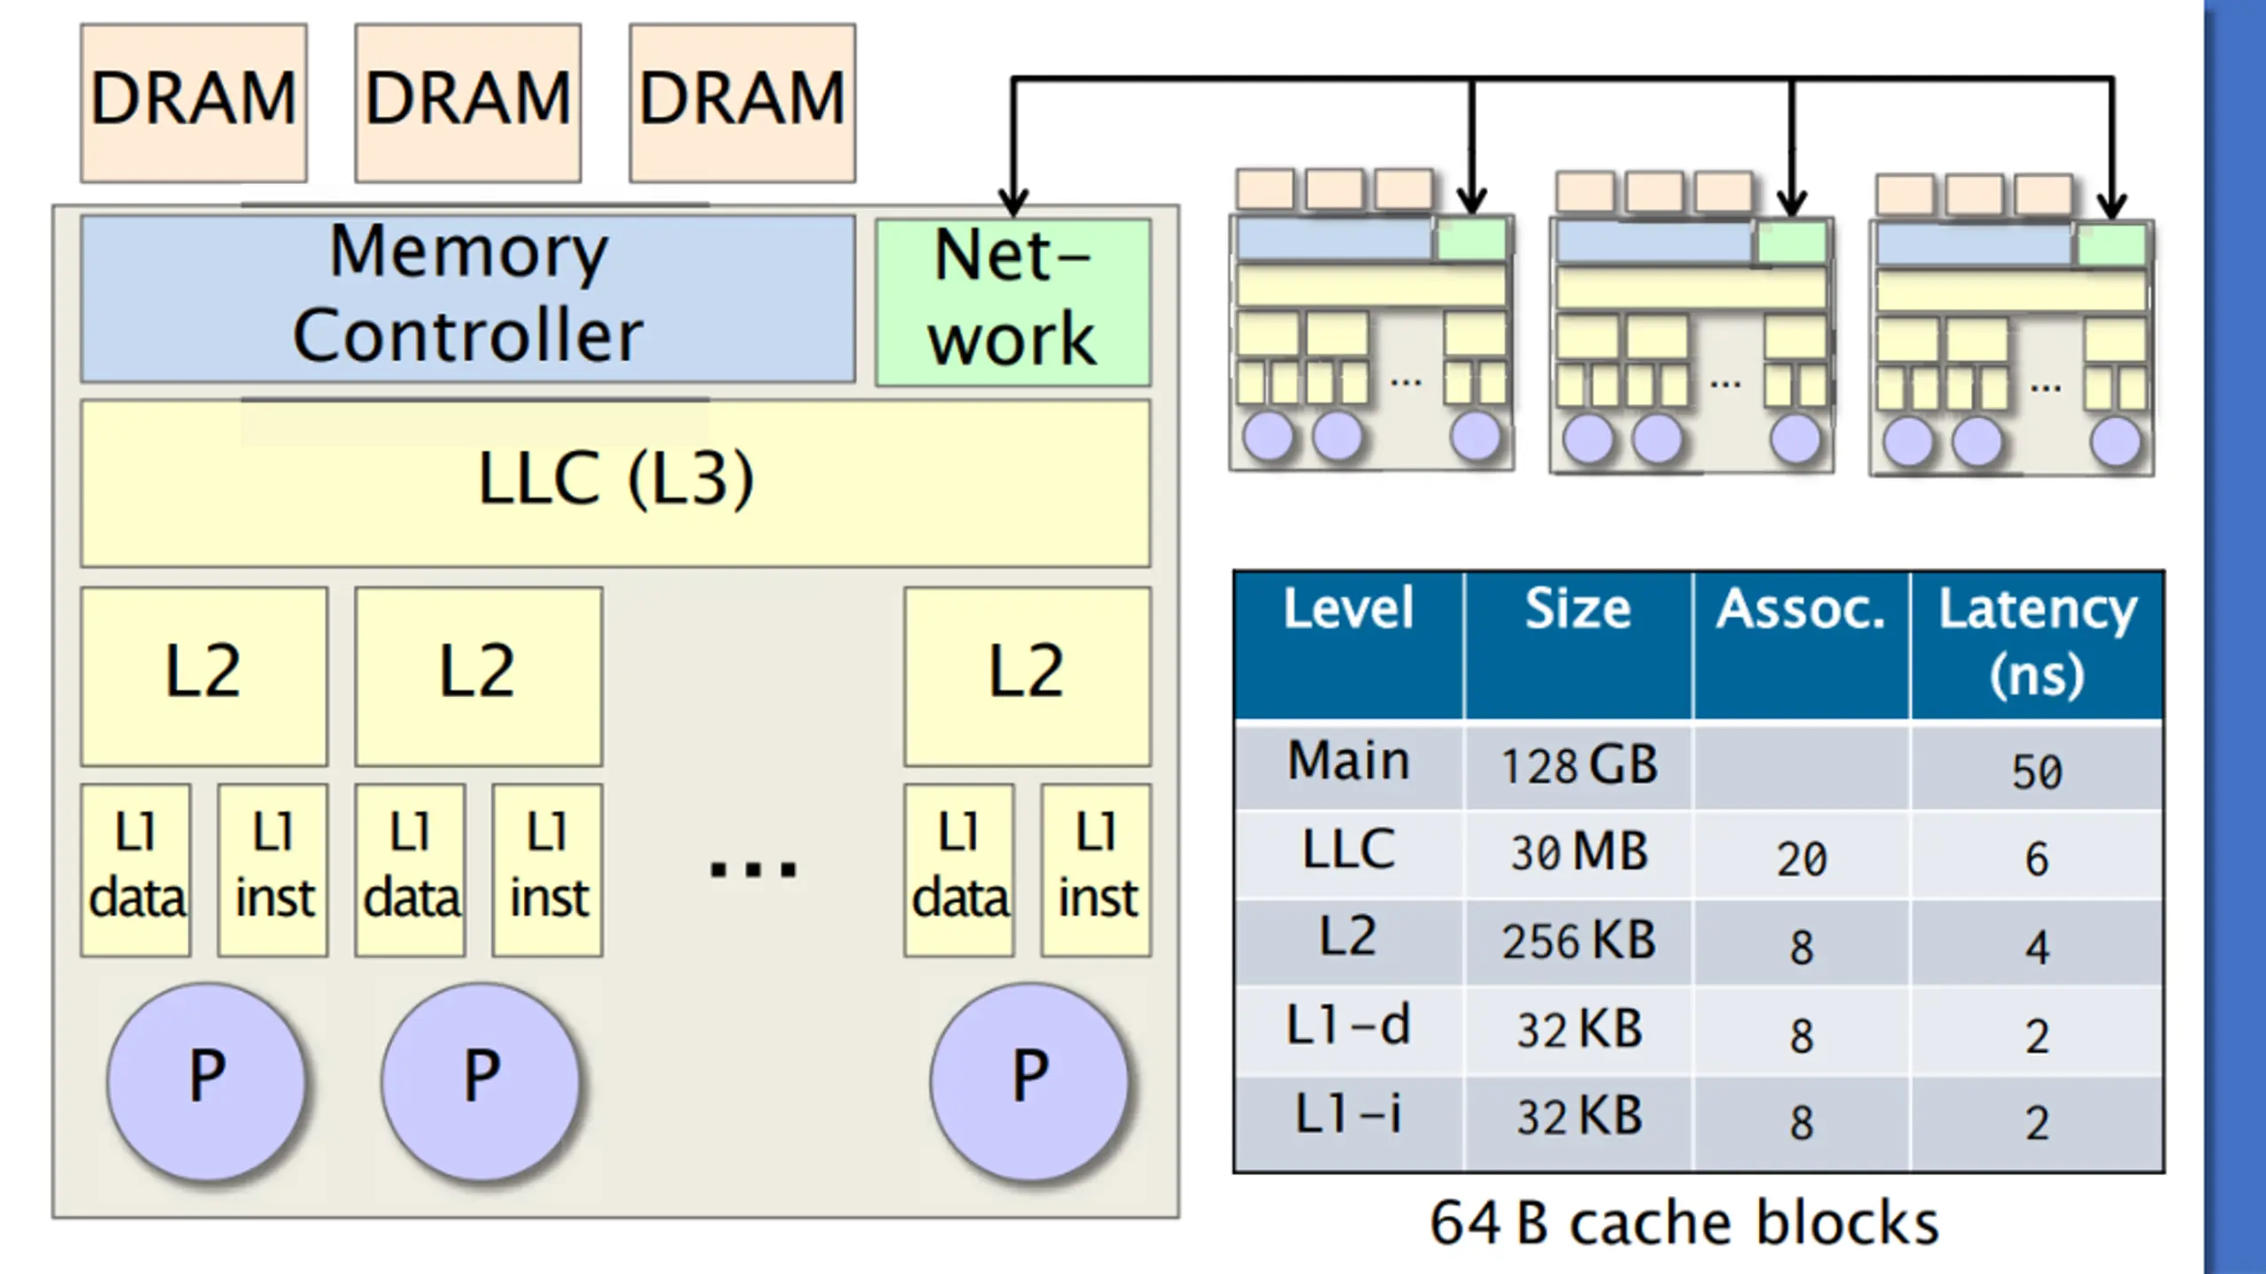Select the green network block in the last mini node
The width and height of the screenshot is (2266, 1274).
click(2112, 244)
